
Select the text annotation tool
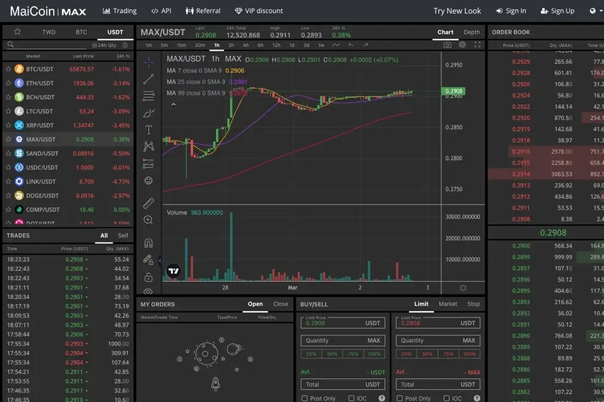148,130
